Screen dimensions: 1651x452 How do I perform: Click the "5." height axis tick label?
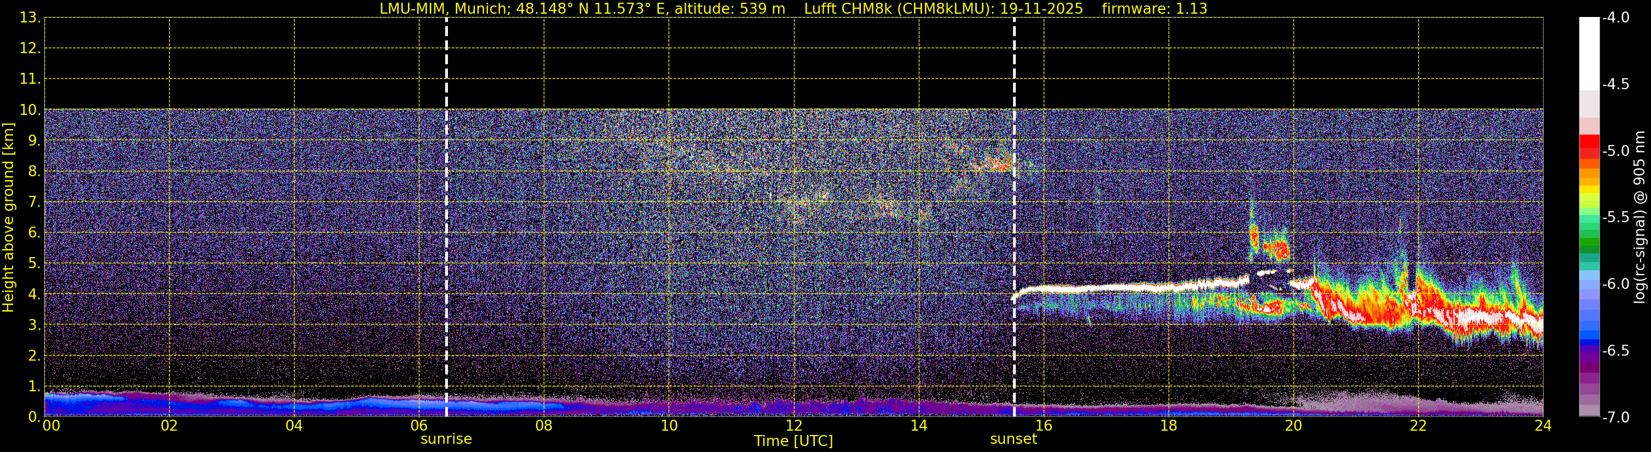34,264
